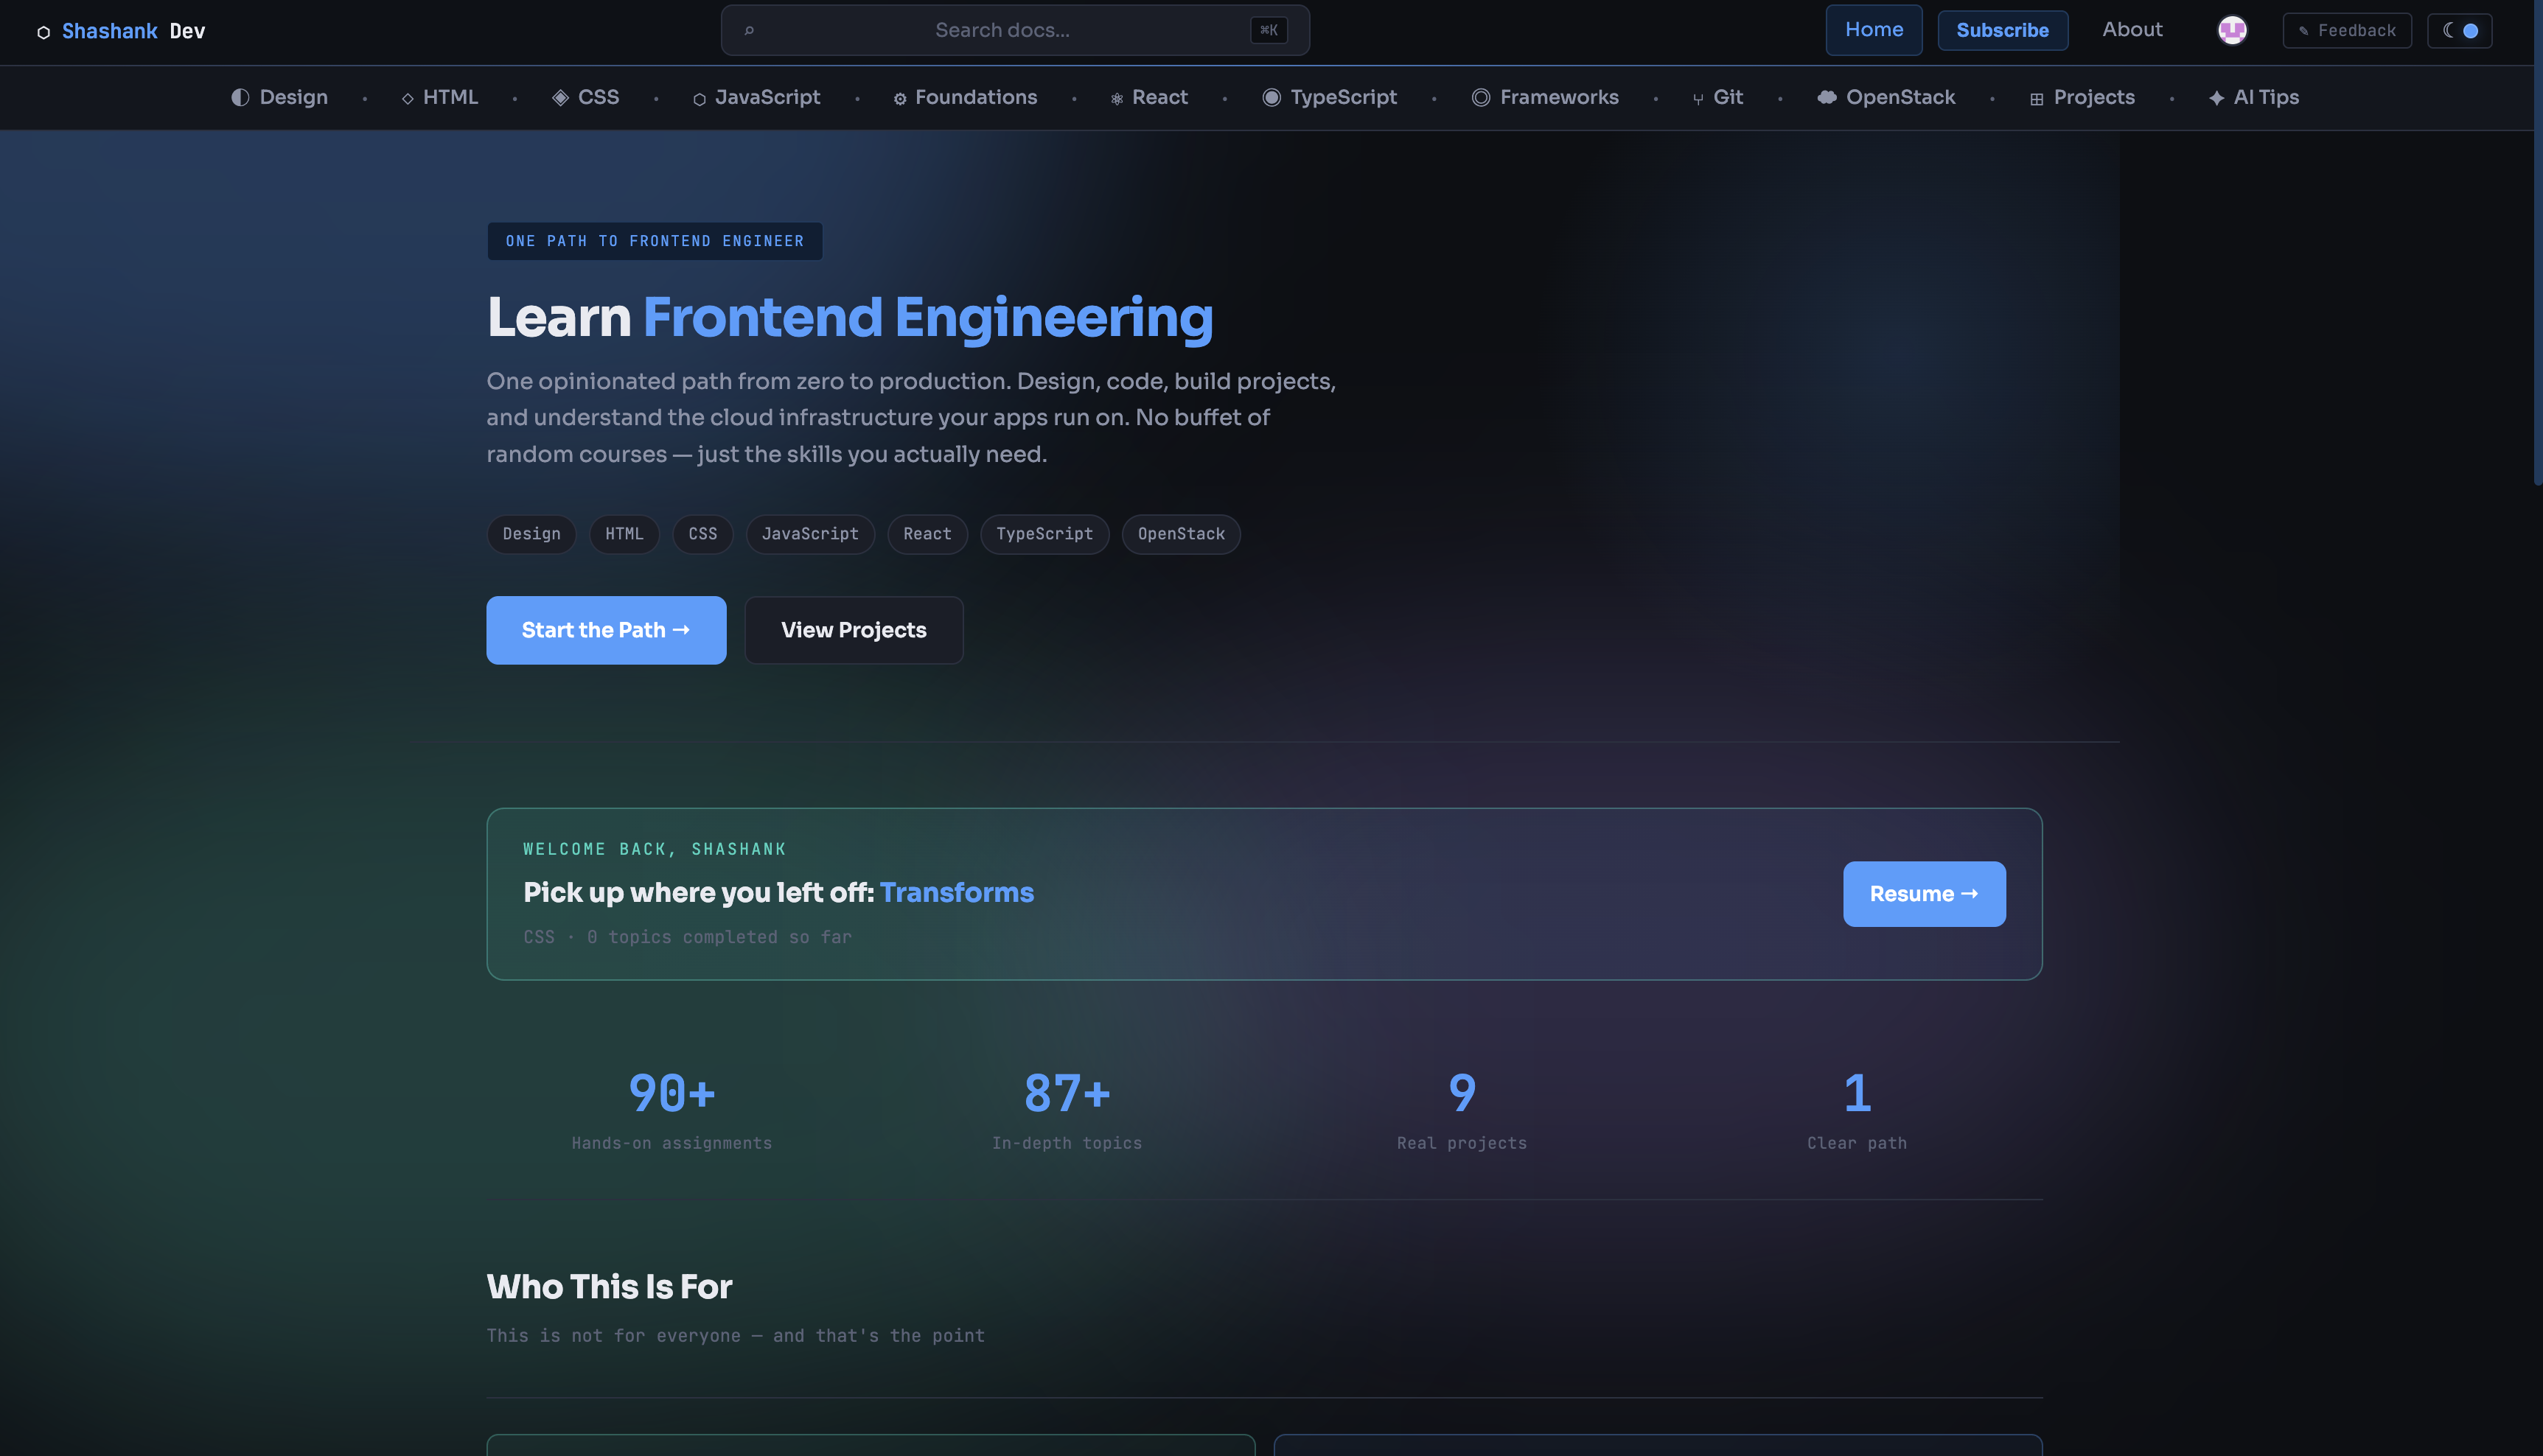
Task: Click the AI Tips sparkle icon
Action: click(x=2216, y=98)
